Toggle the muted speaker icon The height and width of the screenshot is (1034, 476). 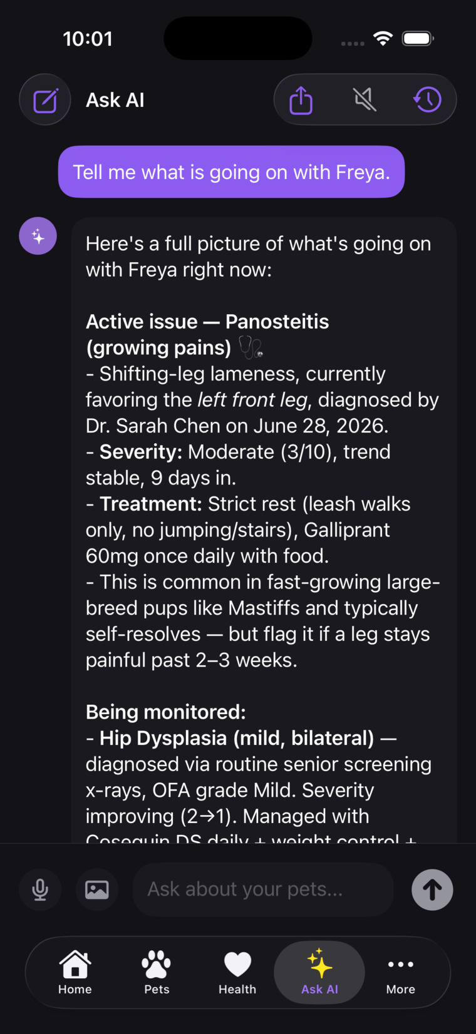(x=365, y=100)
